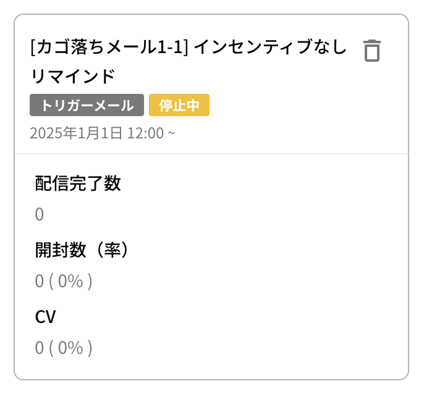Screen dimensions: 424x394
Task: Click the 2025年1月1日 start date
Action: click(76, 133)
